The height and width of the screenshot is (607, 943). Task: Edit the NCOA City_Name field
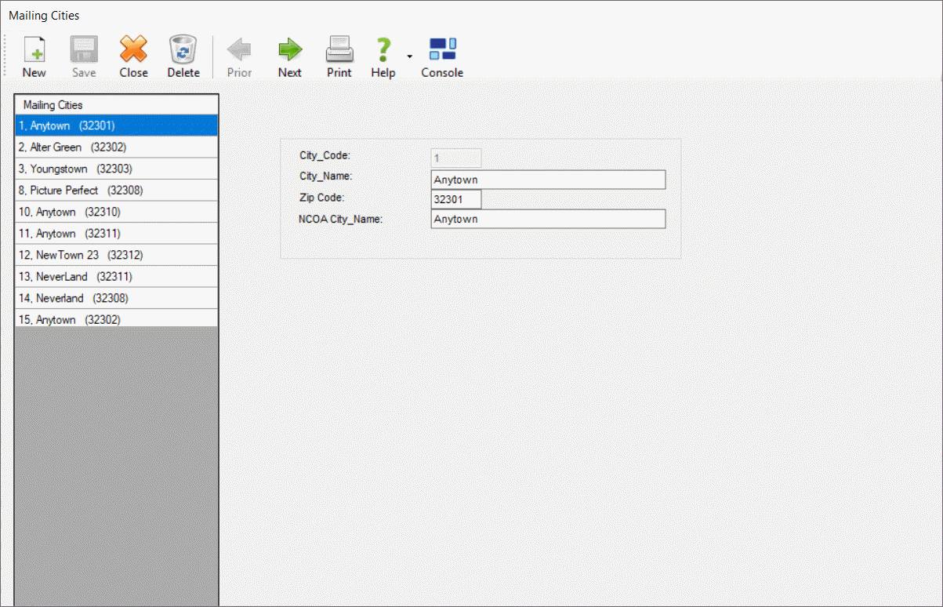548,219
